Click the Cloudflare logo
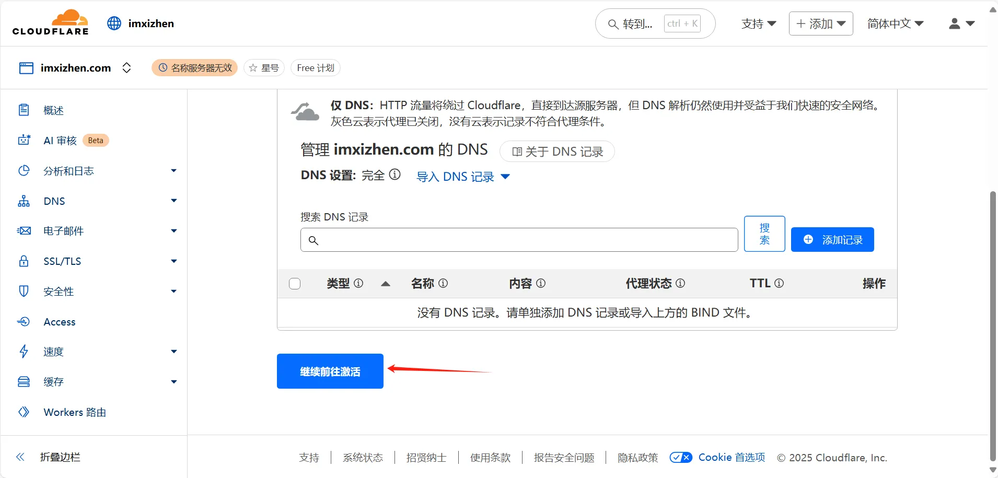This screenshot has height=478, width=998. pos(51,22)
